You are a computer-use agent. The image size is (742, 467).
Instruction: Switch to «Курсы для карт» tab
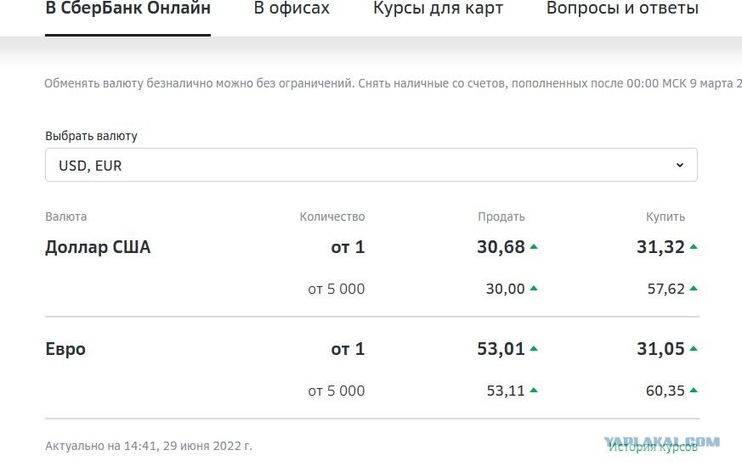pos(438,8)
